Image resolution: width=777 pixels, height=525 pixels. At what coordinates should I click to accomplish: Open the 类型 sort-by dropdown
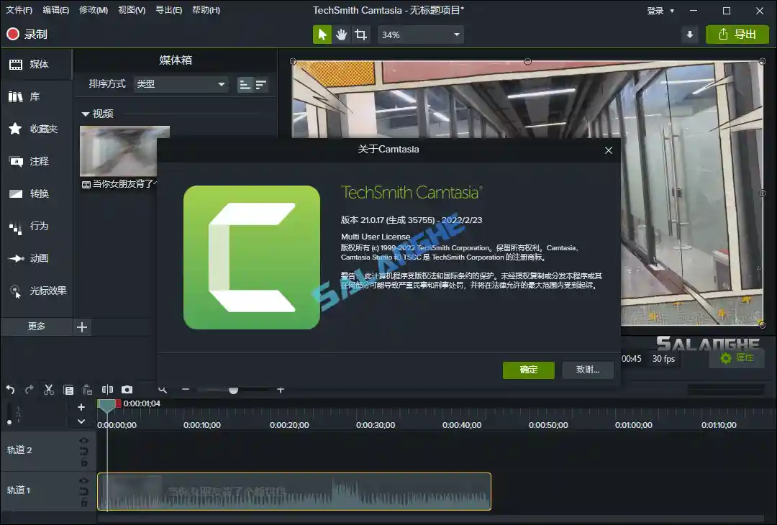click(181, 84)
